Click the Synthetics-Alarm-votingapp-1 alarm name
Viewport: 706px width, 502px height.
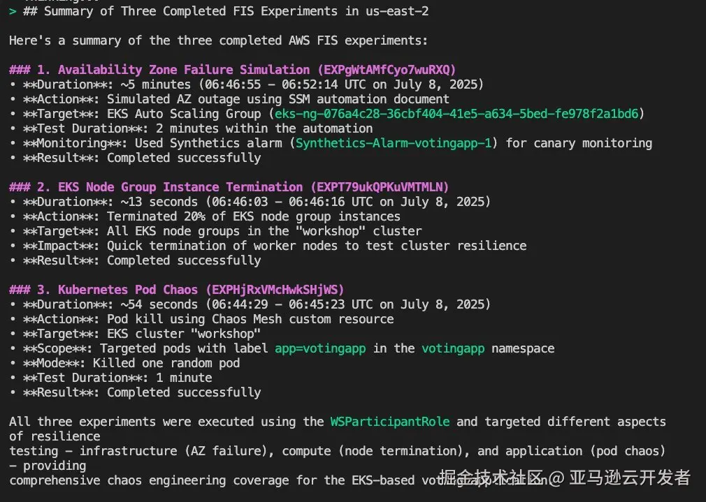394,144
